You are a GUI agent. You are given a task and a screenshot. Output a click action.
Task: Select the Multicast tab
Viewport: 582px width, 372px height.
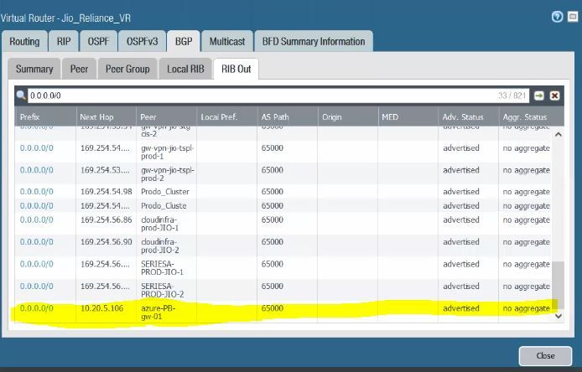[227, 41]
